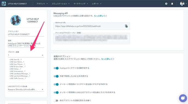This screenshot has height=104, width=188.
Task: Click the チャンネルアクセストークン field
Action: [92, 38]
